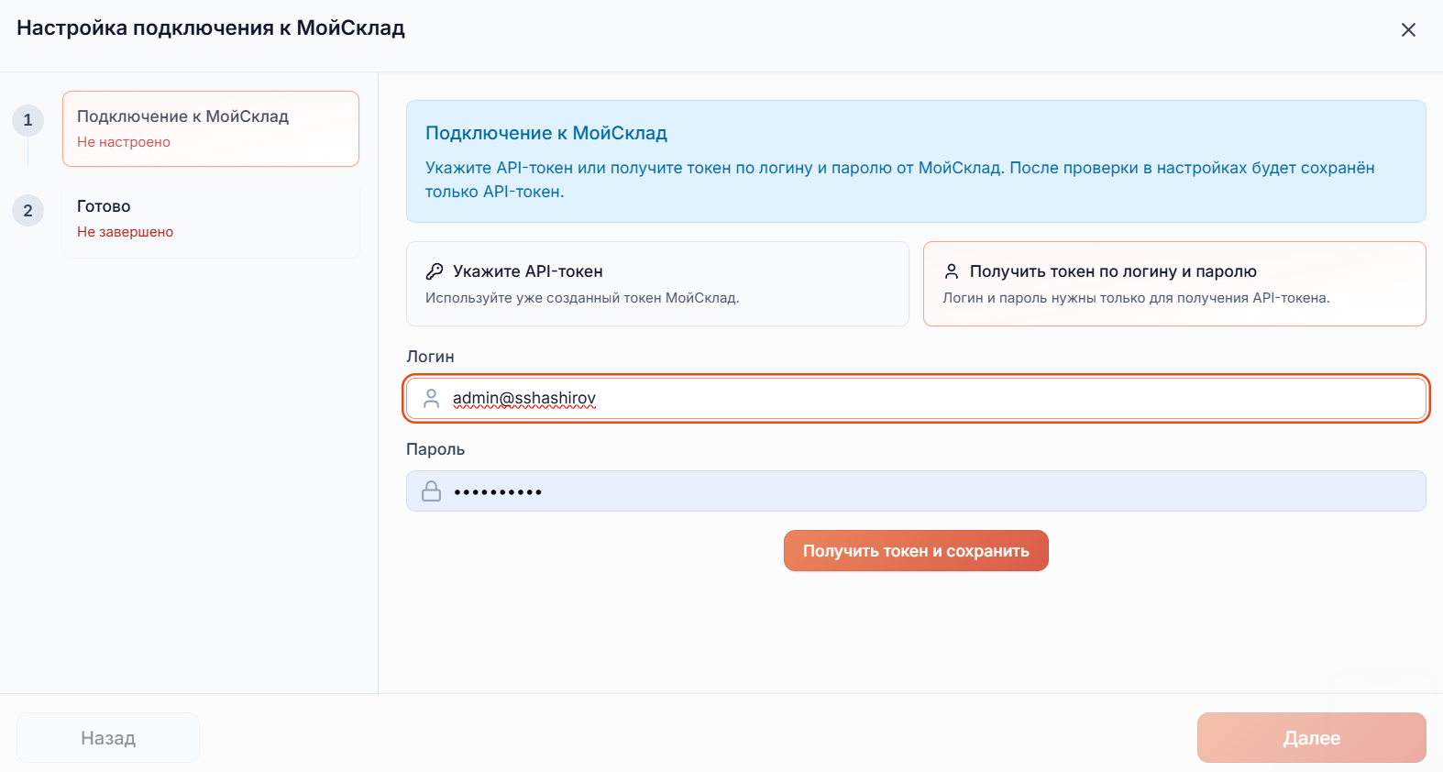The image size is (1443, 772).
Task: Click the Логин field label
Action: pyautogui.click(x=430, y=357)
